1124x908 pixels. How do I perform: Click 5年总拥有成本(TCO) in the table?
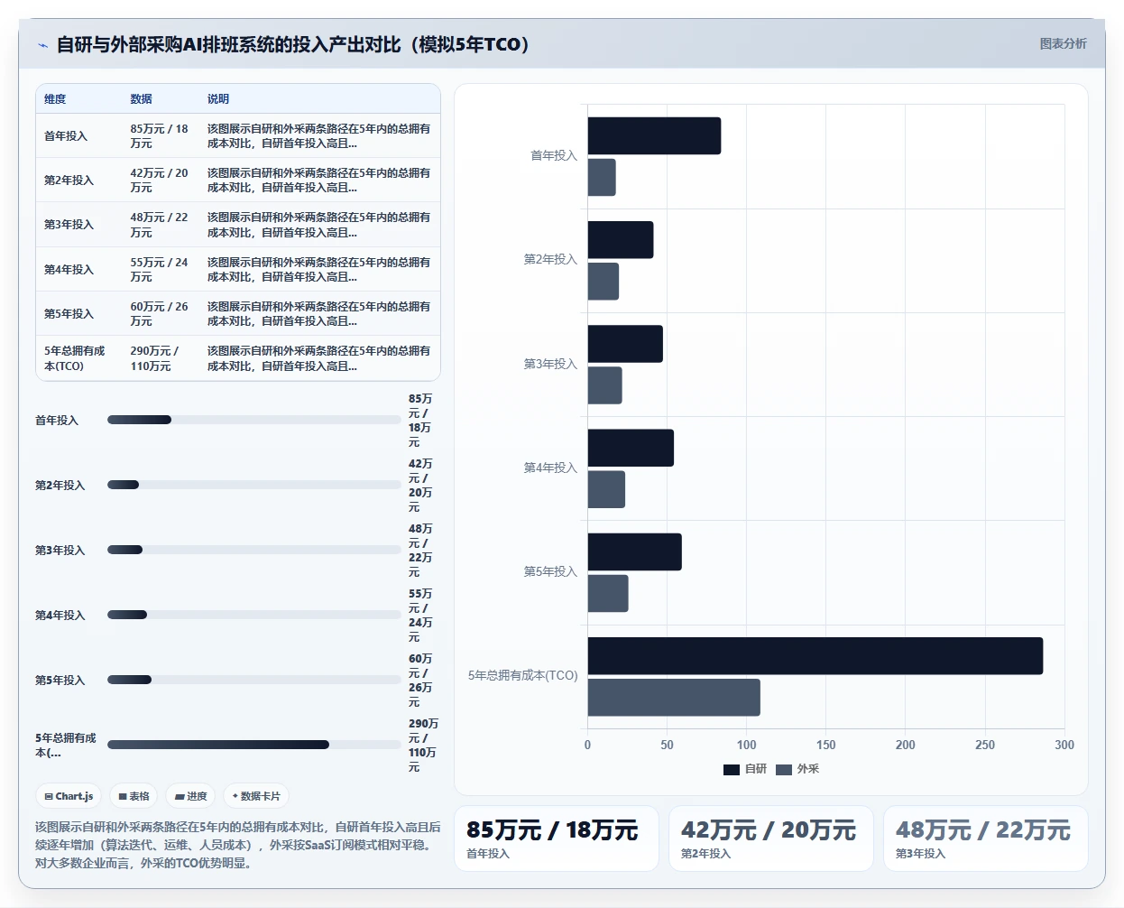click(x=75, y=358)
